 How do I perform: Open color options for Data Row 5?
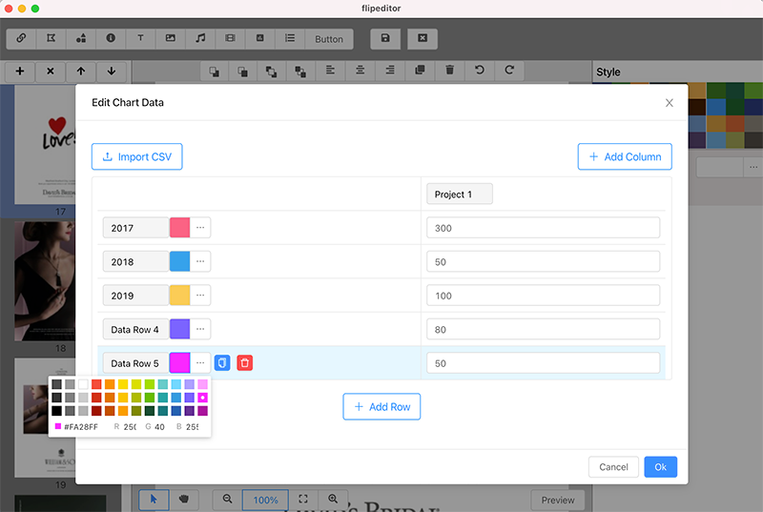[x=200, y=362]
